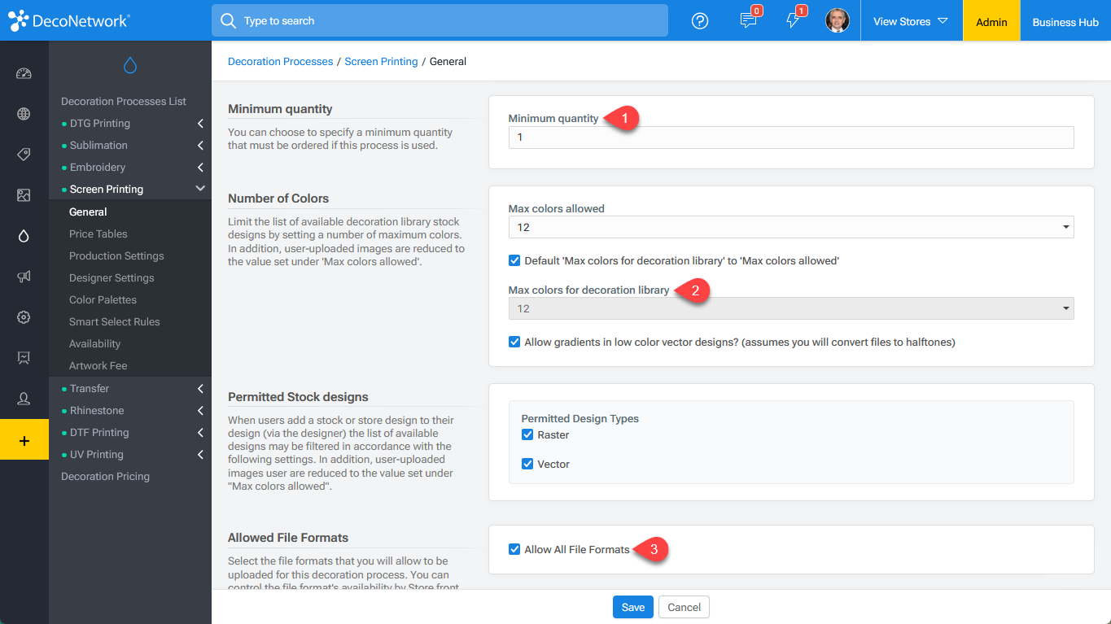Click the help question mark icon
1111x624 pixels.
pos(700,21)
